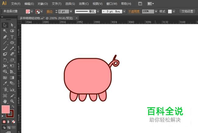198x133 pixels.
Task: Collapse the tools panel double arrow
Action: pos(2,17)
